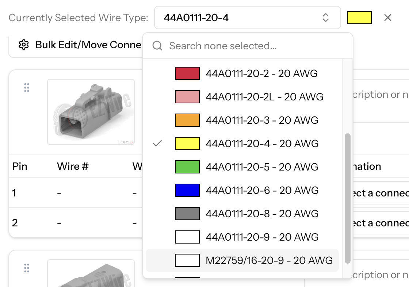The width and height of the screenshot is (409, 287).
Task: Click the orange swatch of 44A0111-20-3
Action: tap(187, 120)
